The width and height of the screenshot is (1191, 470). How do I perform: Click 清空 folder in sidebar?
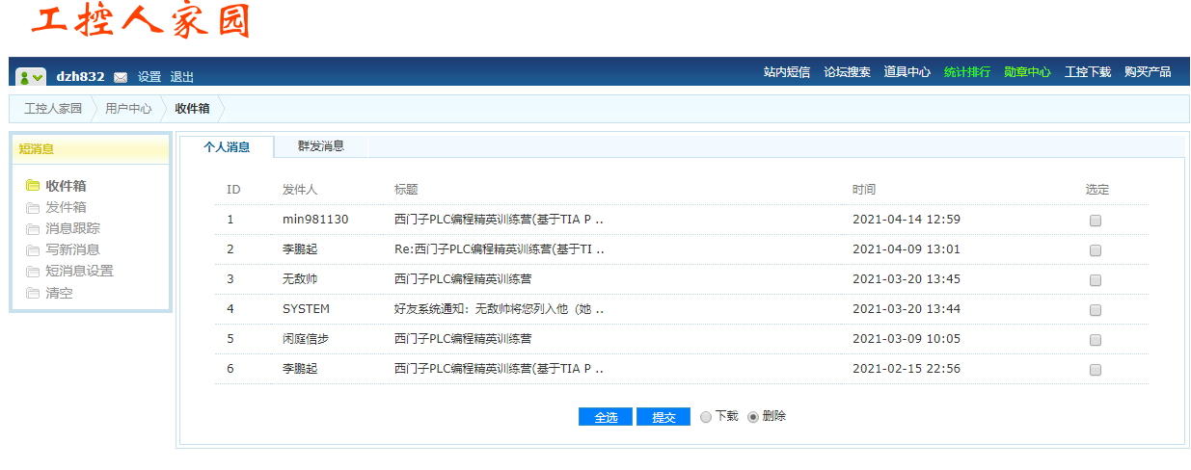click(x=59, y=293)
